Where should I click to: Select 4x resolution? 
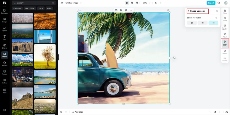pyautogui.click(x=213, y=23)
